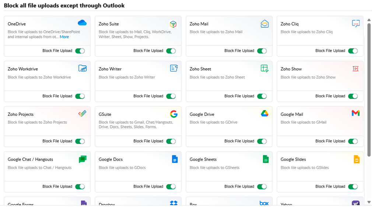Toggle Block File Upload for OneDrive
The image size is (372, 207).
click(80, 51)
